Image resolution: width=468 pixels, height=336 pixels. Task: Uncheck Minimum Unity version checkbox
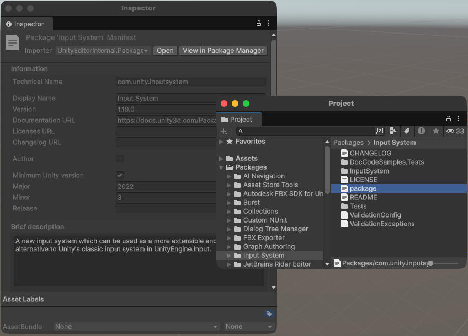pos(120,175)
